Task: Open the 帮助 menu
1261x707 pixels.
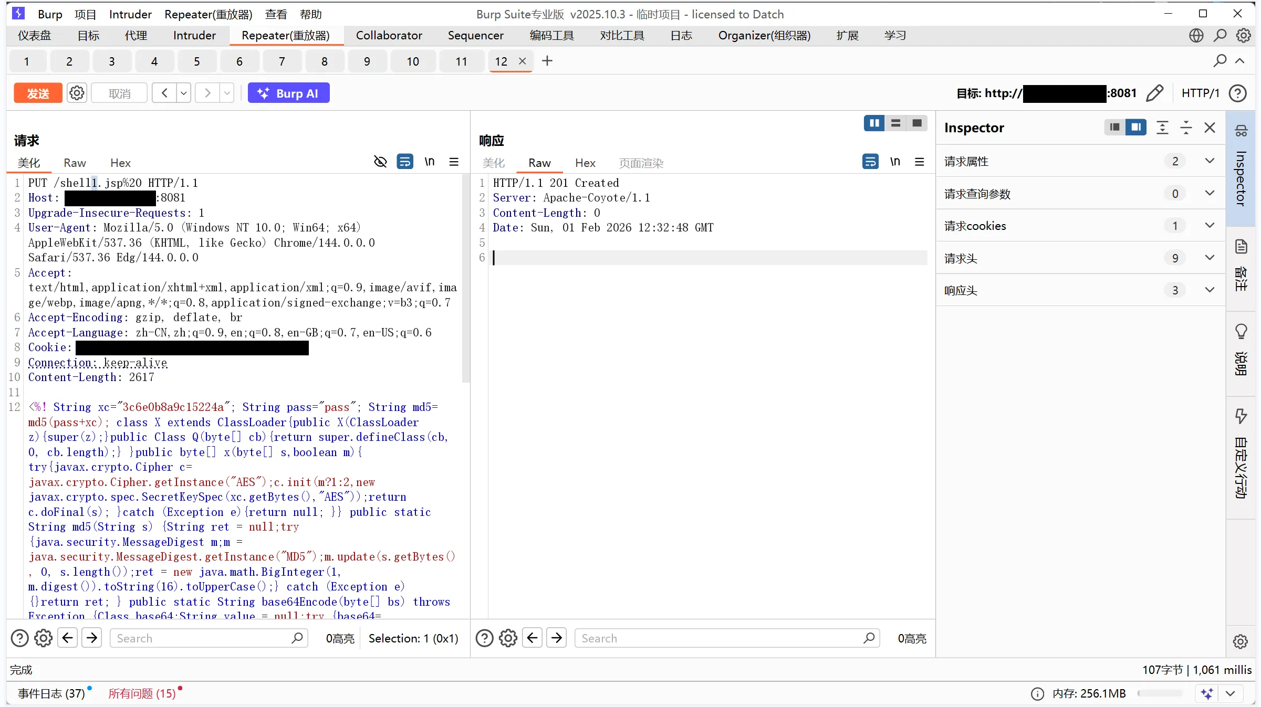Action: (311, 14)
